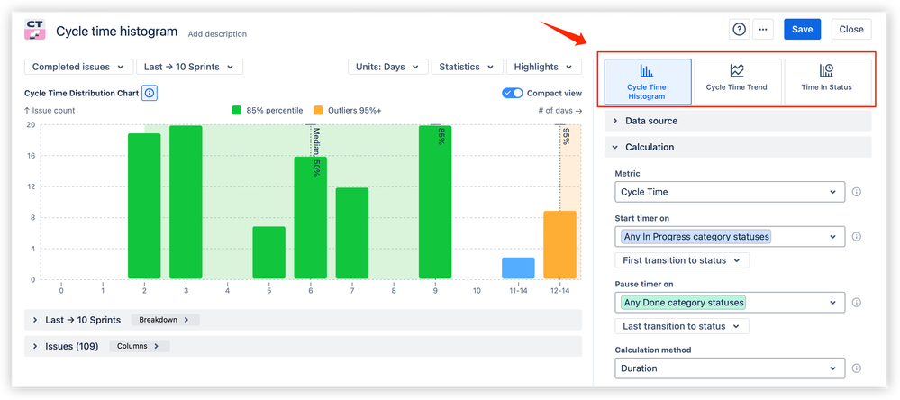The width and height of the screenshot is (900, 400).
Task: Click the Median 50% marker label
Action: pyautogui.click(x=315, y=152)
